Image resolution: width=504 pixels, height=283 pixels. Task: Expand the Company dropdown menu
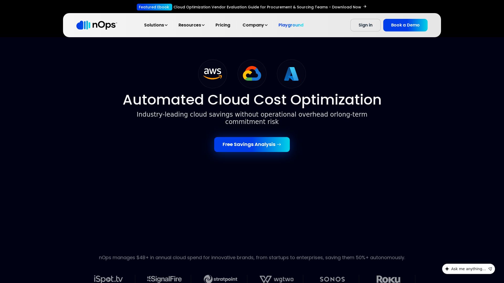(x=255, y=25)
